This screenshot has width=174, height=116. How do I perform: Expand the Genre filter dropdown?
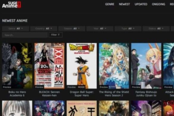pos(16,29)
